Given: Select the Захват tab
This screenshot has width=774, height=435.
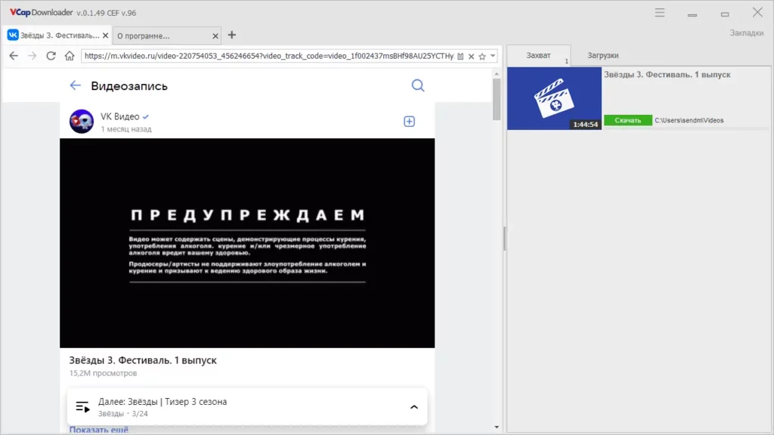Looking at the screenshot, I should point(538,55).
